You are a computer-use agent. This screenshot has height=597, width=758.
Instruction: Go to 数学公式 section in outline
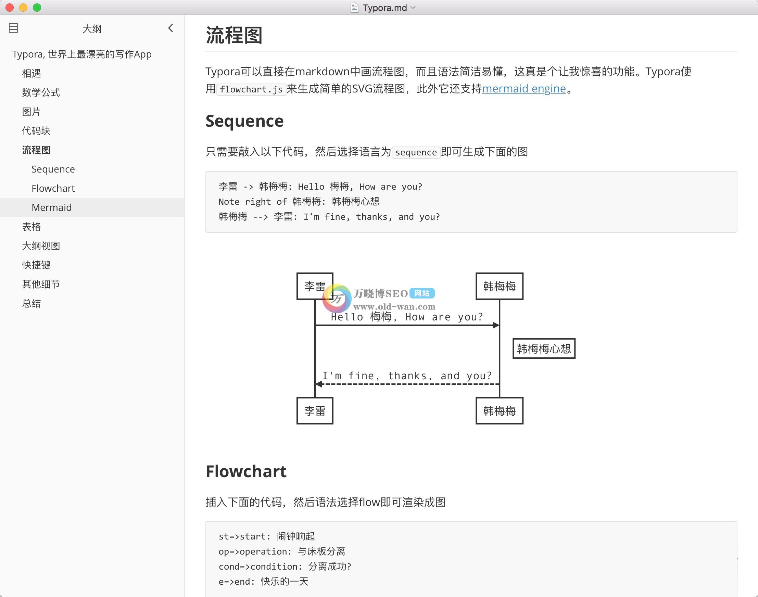click(41, 92)
